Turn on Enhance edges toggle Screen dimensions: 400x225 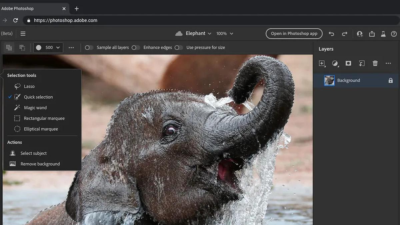pos(136,48)
